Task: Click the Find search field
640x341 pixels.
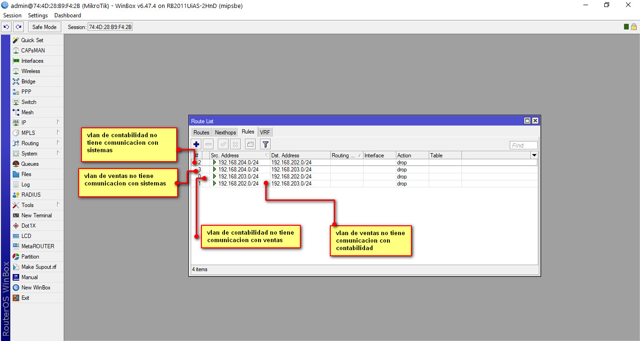Action: click(x=523, y=145)
